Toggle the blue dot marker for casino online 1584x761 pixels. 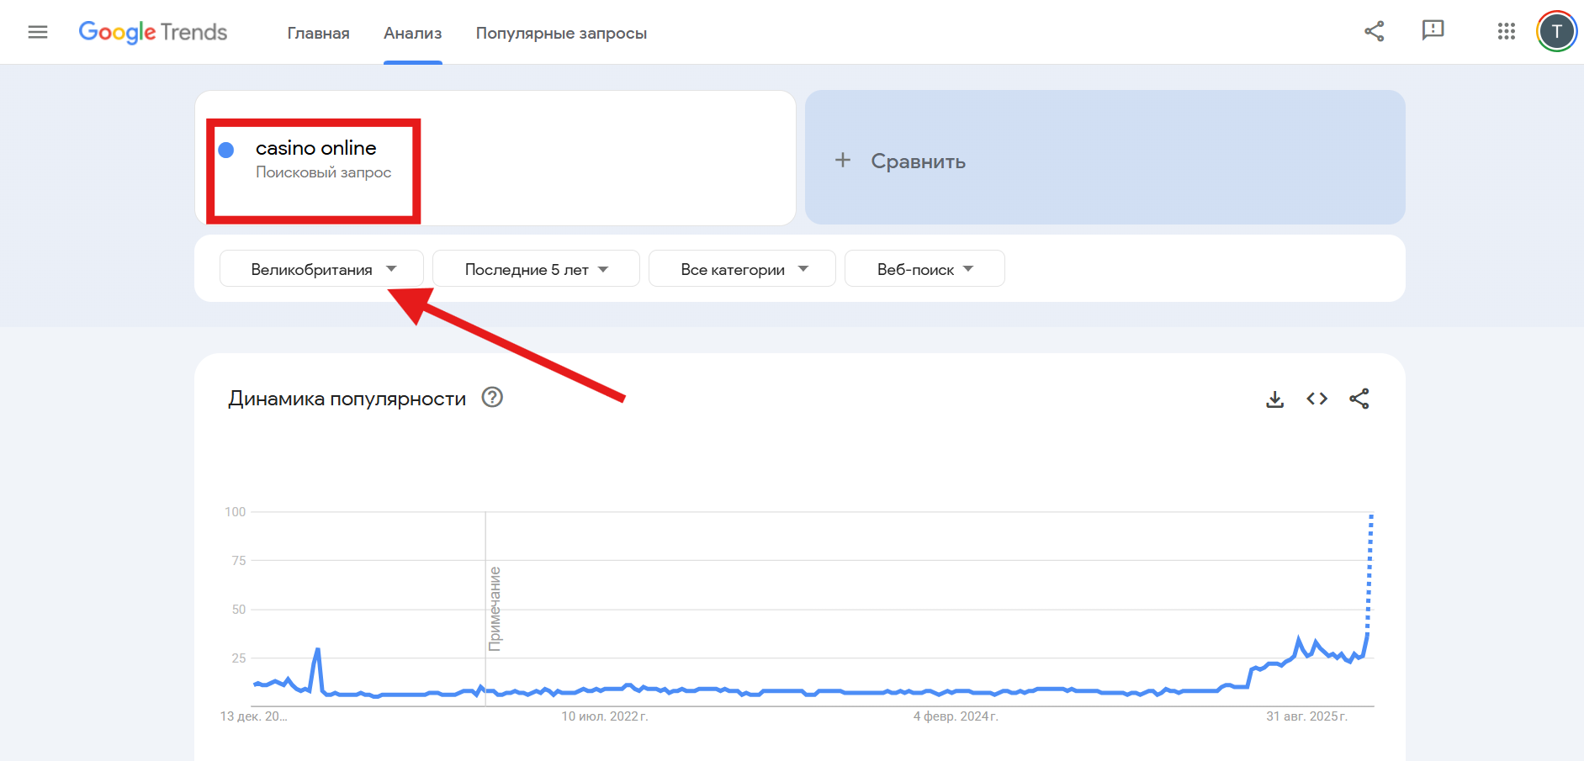click(225, 149)
